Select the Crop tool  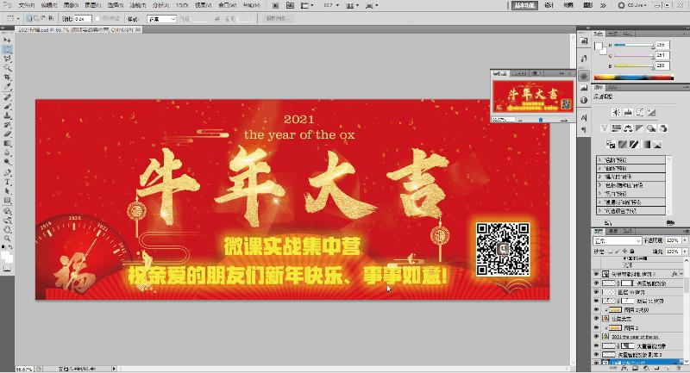pyautogui.click(x=7, y=78)
